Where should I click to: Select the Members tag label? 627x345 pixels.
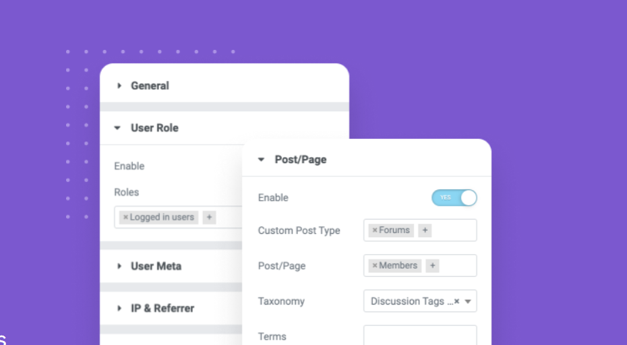coord(398,265)
